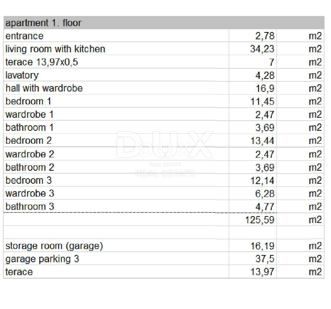
Task: Select the 'lavatory' label cell
Action: (22, 75)
